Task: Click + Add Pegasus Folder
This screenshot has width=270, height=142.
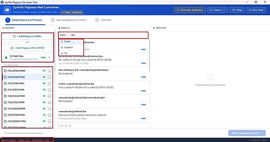Action: click(x=27, y=36)
